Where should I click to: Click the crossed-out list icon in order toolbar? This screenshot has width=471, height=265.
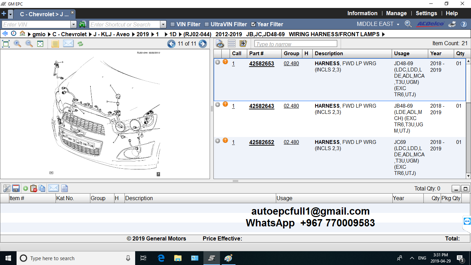pyautogui.click(x=7, y=188)
